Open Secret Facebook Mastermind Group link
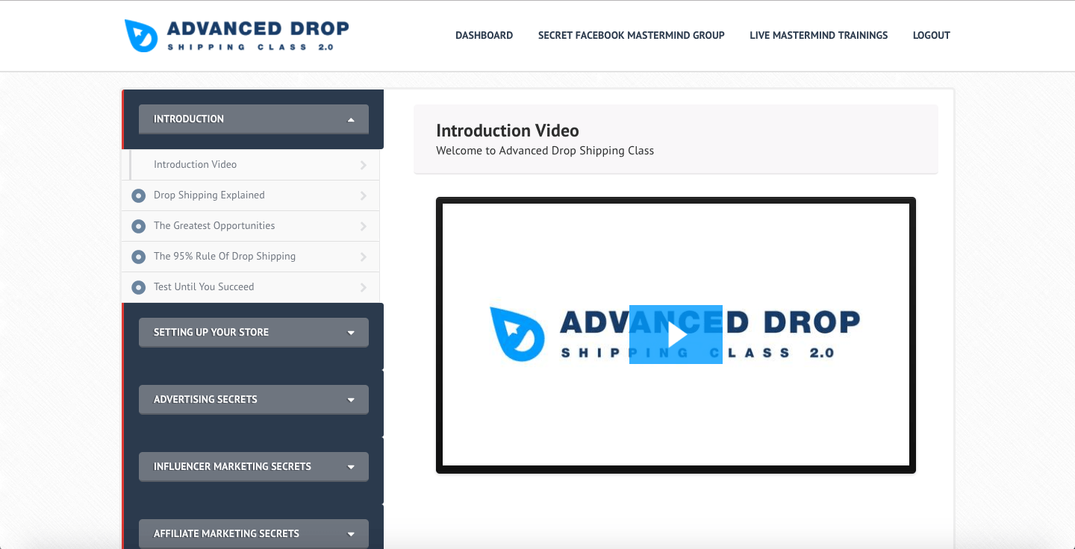 pyautogui.click(x=631, y=35)
